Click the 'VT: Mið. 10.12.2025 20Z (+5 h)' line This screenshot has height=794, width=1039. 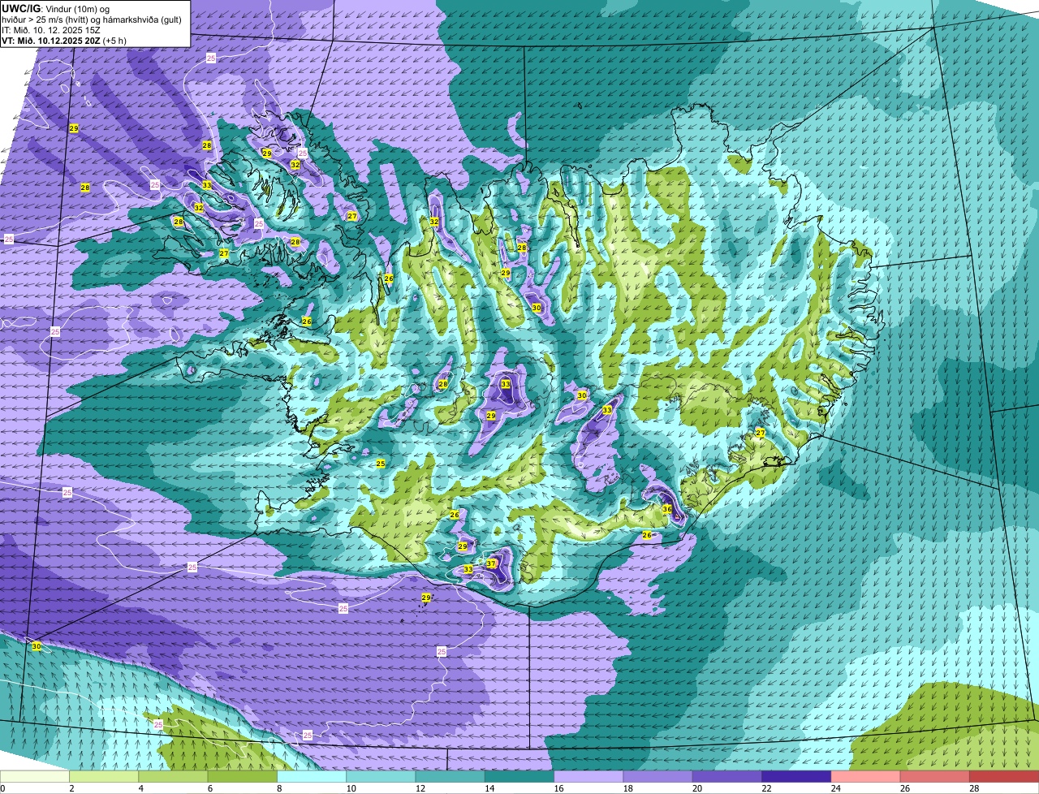click(64, 41)
